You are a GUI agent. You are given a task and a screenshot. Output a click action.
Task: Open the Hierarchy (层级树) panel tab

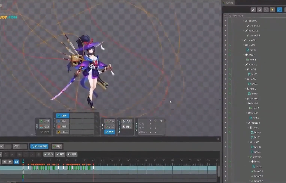pos(228,2)
